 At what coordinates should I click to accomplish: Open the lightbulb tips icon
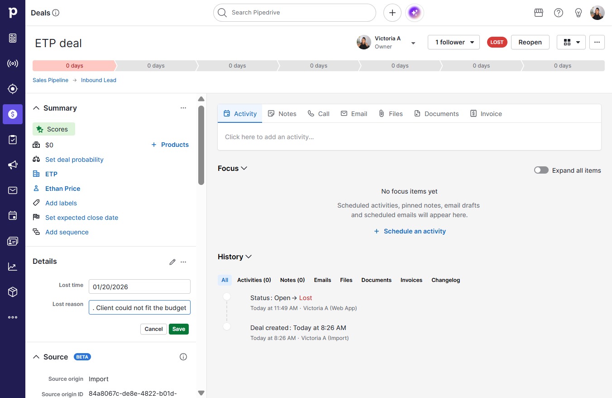point(579,13)
